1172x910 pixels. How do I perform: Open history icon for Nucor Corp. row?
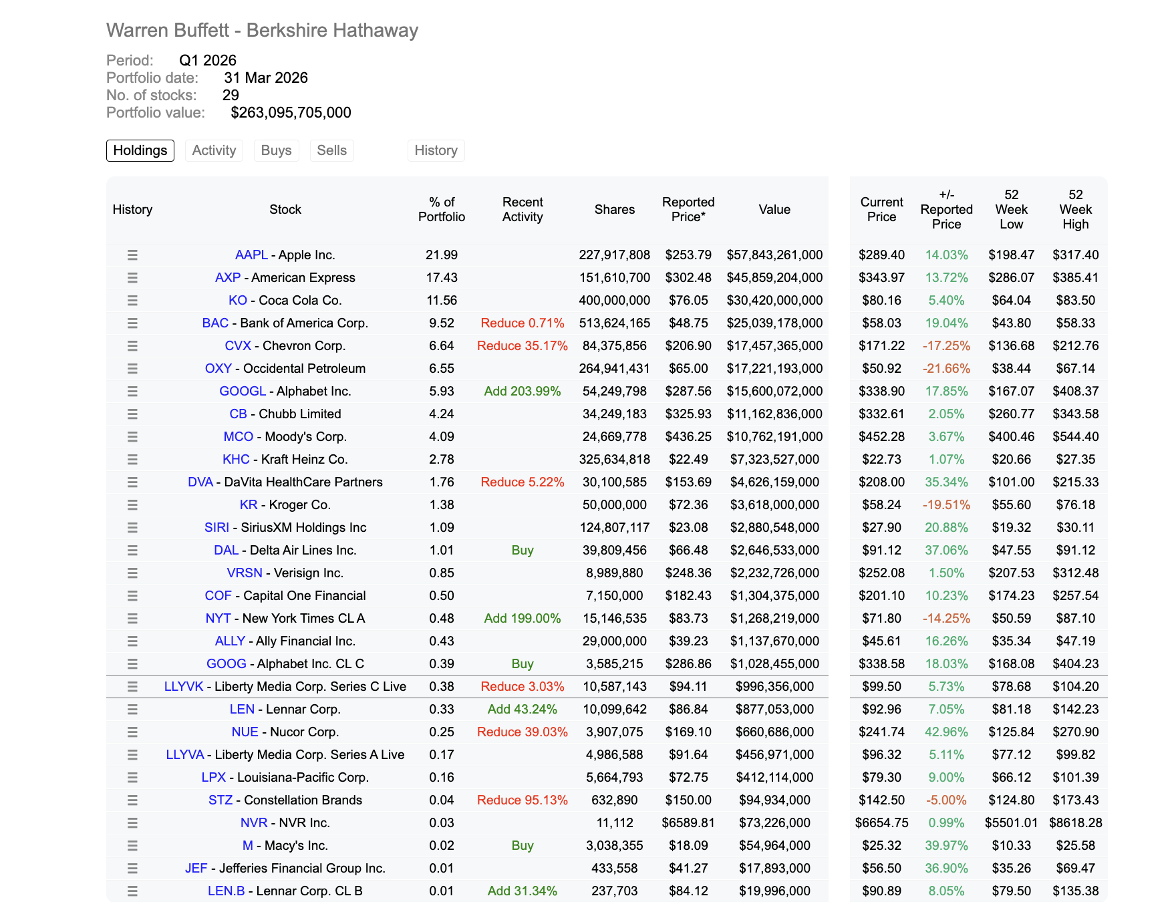pos(132,732)
